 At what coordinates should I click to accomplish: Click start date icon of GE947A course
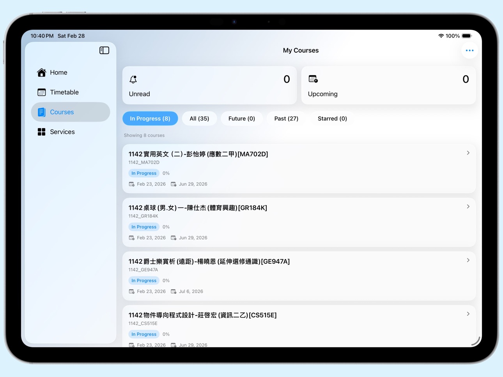[x=132, y=291]
